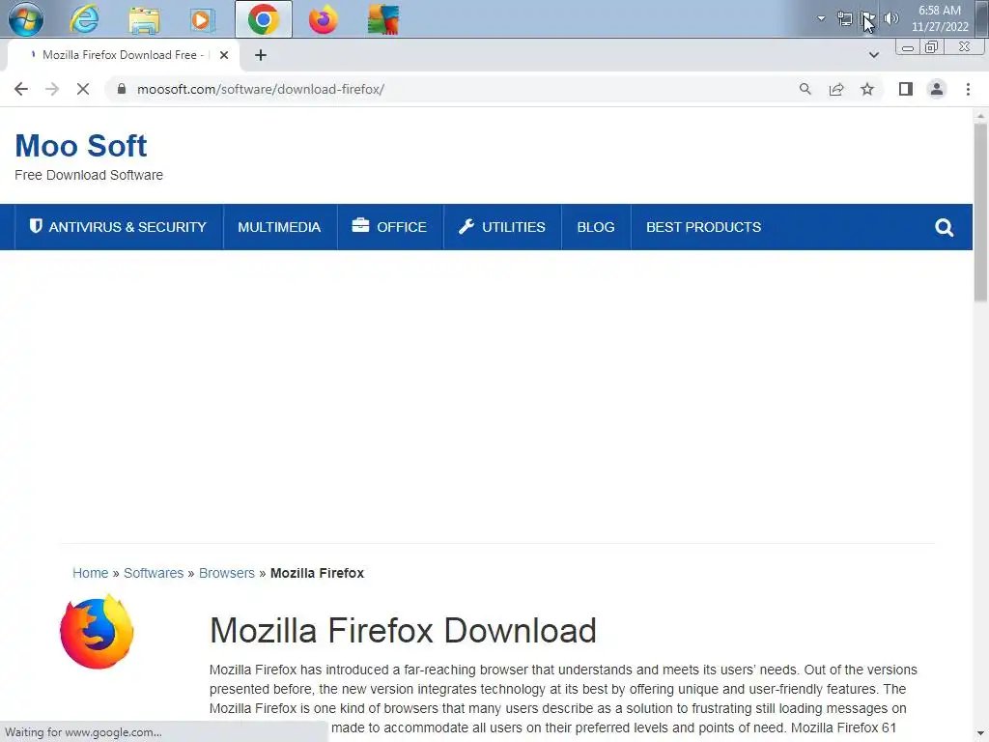
Task: Select the Mozilla Firefox Download Free tab
Action: tap(123, 55)
